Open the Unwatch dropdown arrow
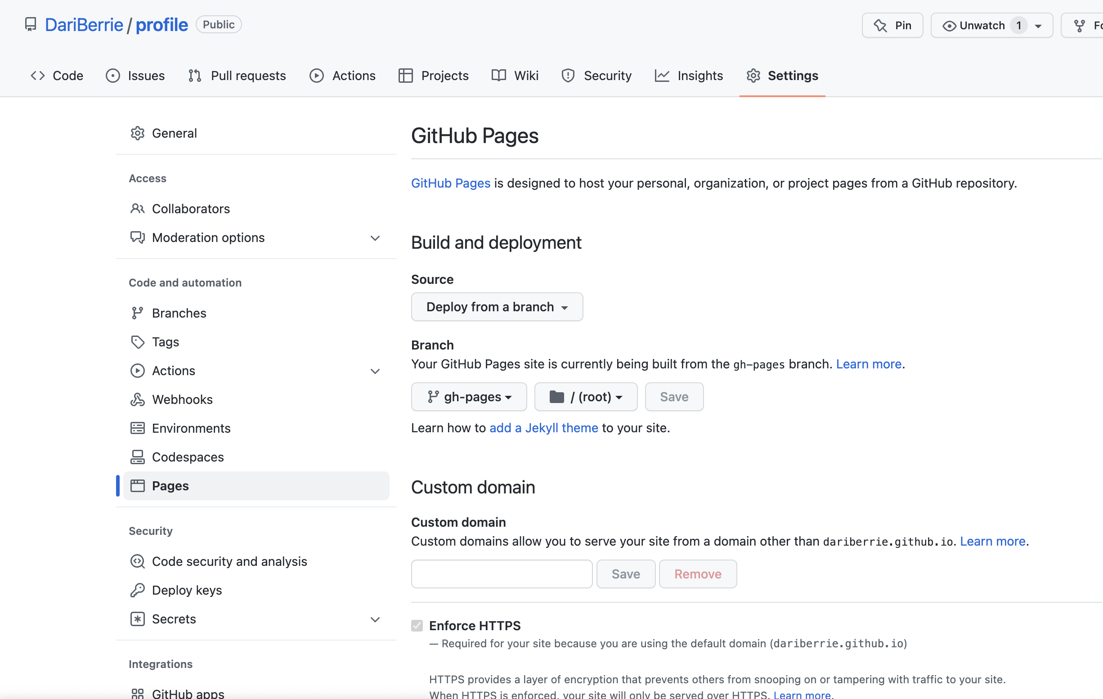This screenshot has width=1103, height=699. coord(1038,26)
